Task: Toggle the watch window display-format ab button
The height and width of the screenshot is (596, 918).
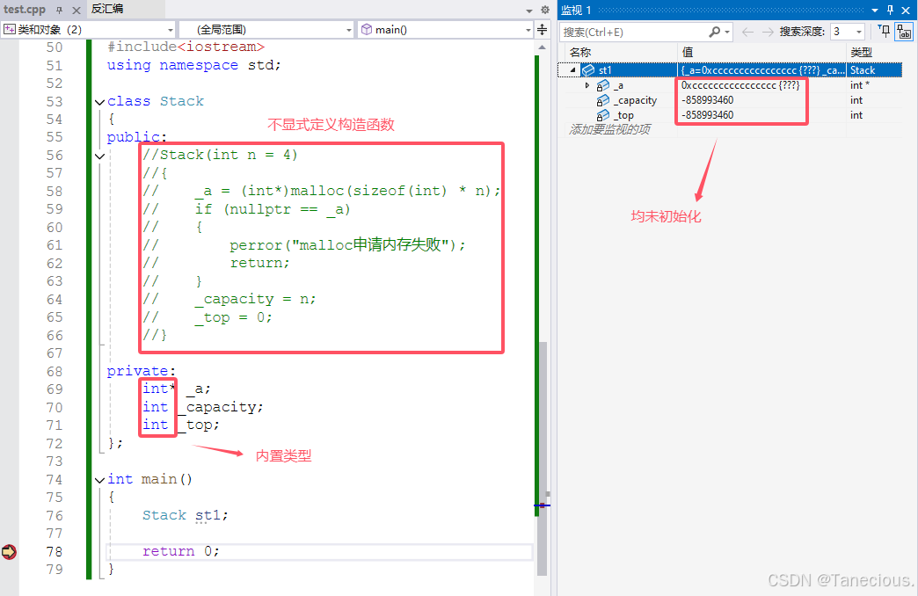Action: 904,32
